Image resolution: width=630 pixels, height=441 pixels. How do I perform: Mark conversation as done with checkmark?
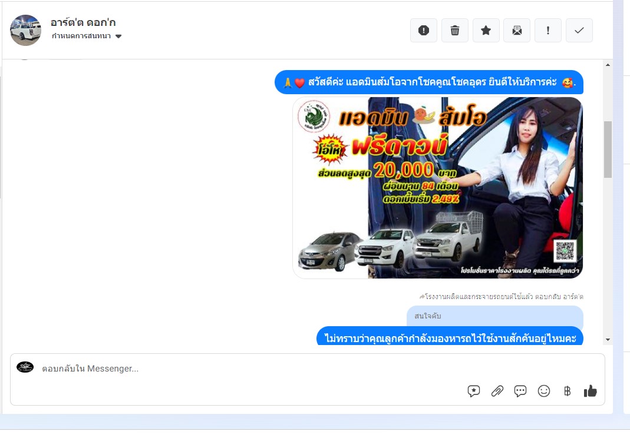point(579,31)
